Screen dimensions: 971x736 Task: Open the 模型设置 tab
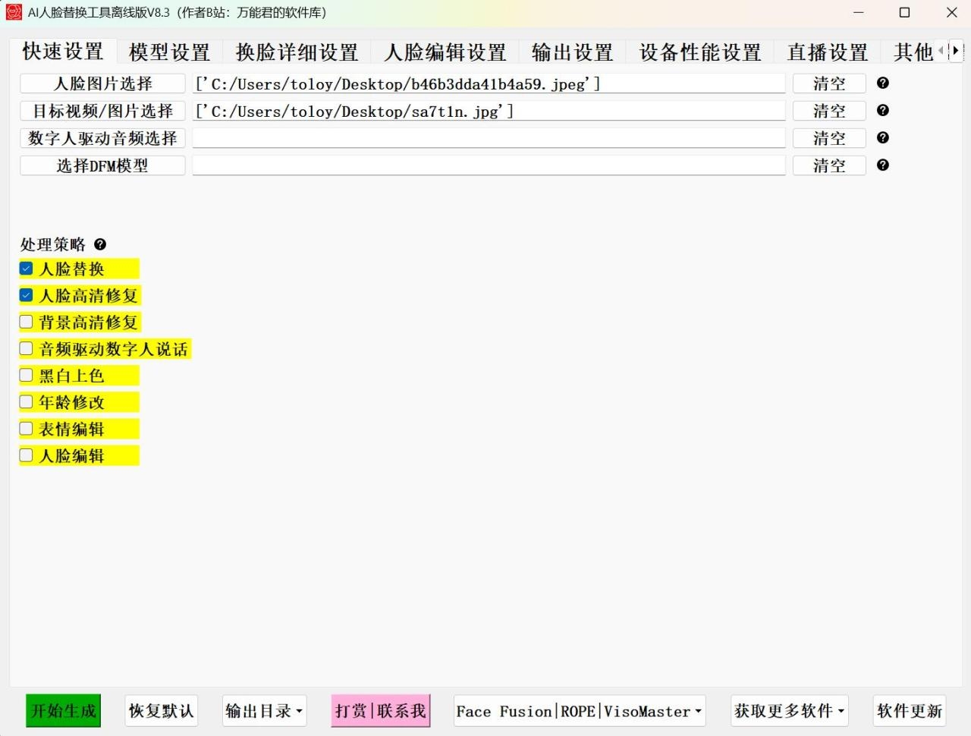170,52
